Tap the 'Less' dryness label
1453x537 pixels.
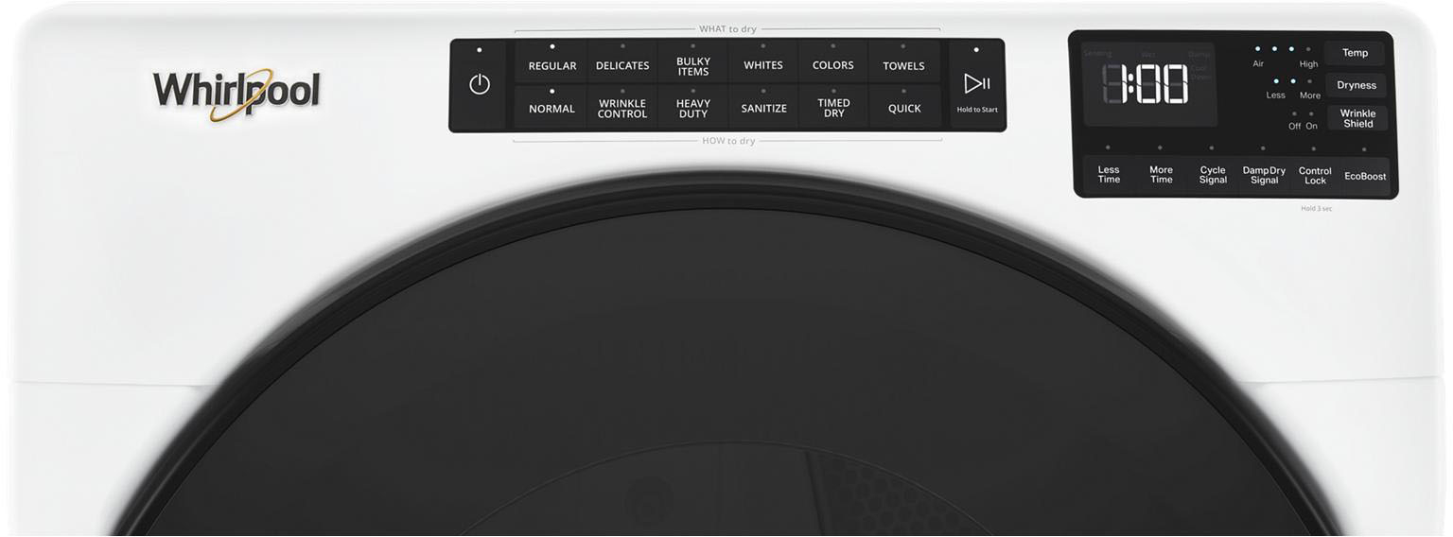1276,95
